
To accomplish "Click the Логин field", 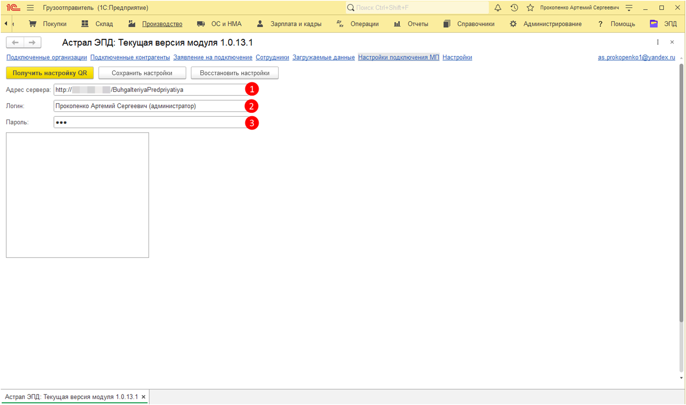I will click(151, 106).
